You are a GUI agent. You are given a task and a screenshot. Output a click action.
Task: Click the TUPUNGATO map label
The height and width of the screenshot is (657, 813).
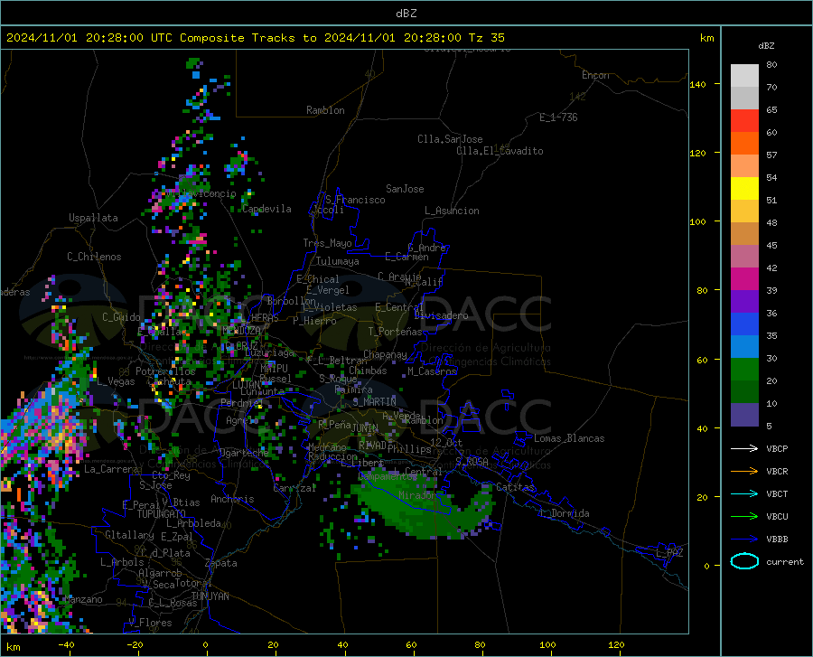[162, 513]
